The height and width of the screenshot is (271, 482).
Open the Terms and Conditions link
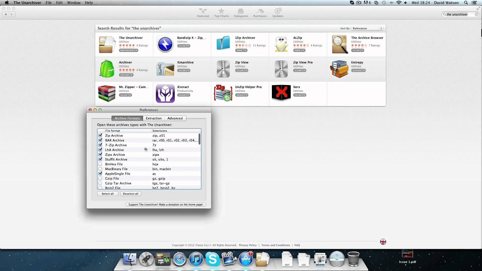(276, 245)
